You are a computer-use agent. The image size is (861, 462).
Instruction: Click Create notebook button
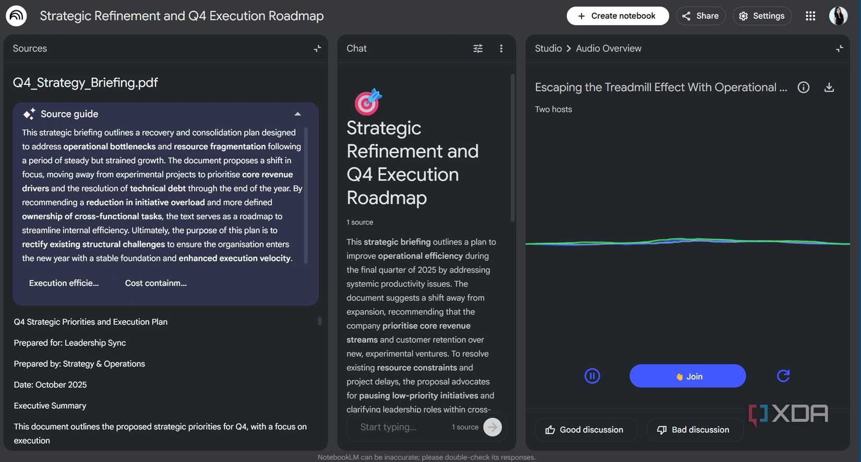point(618,16)
